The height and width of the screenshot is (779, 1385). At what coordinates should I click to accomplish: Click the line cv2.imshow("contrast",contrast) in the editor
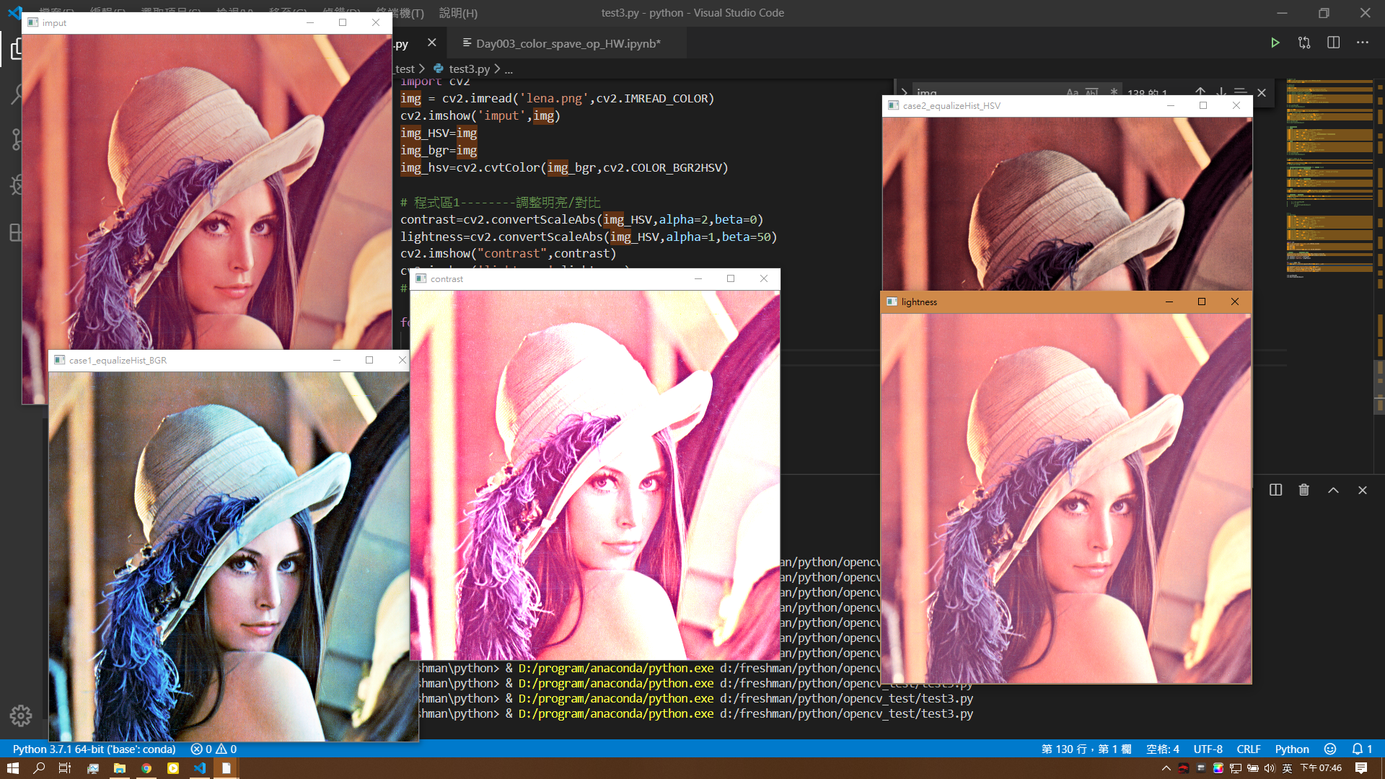(508, 253)
